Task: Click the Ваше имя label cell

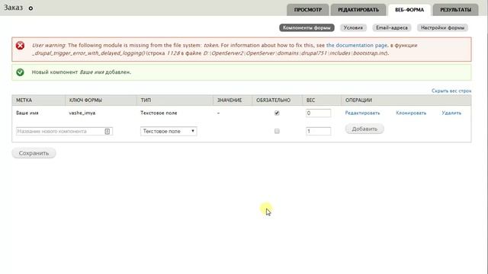Action: pos(27,113)
